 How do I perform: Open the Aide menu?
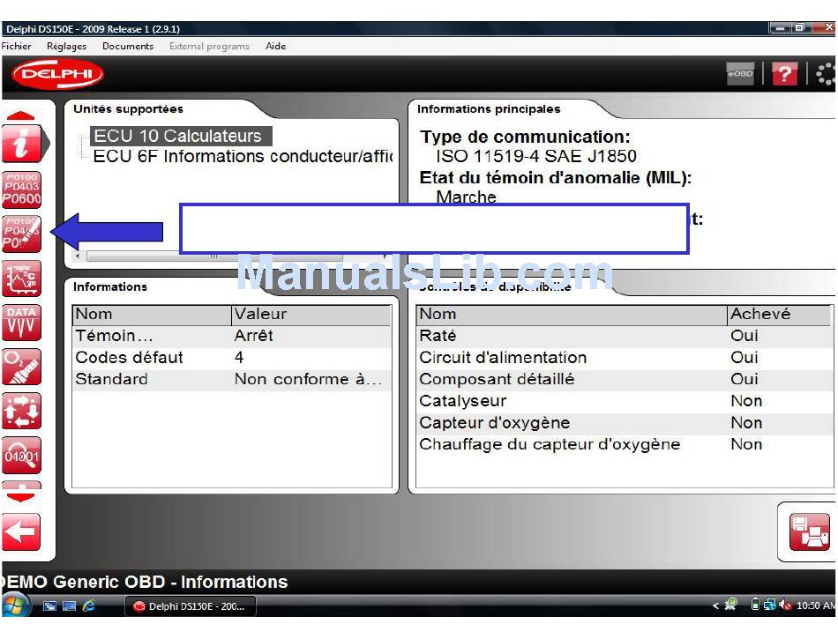click(x=276, y=46)
